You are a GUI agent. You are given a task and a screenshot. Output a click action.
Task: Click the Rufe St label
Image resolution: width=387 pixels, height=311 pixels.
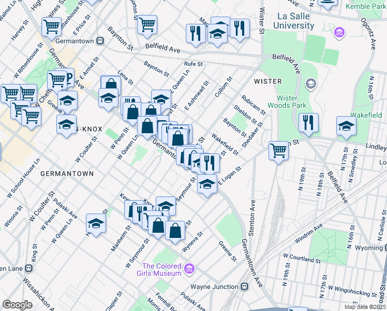pos(193,64)
